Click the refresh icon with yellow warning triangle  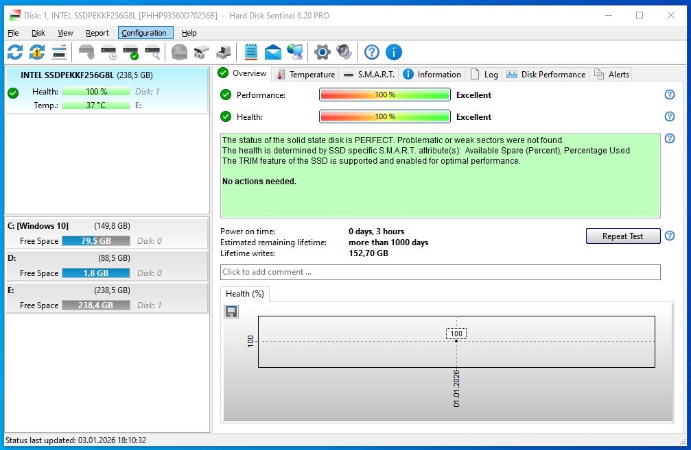[37, 52]
